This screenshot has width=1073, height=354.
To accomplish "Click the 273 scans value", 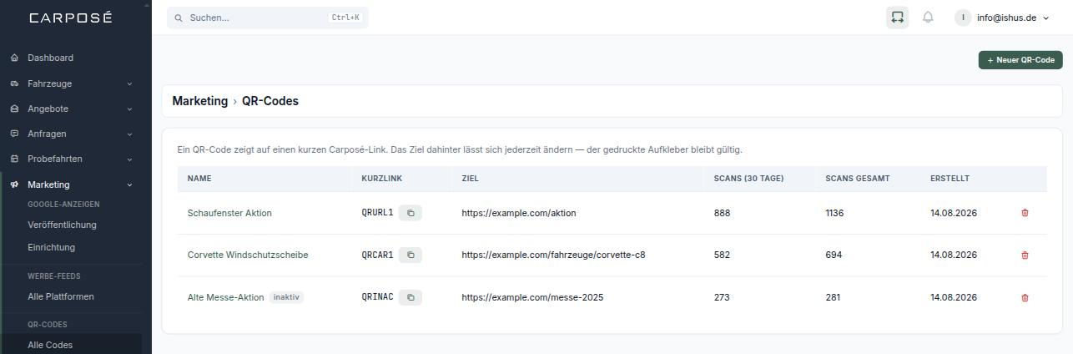I will (722, 297).
